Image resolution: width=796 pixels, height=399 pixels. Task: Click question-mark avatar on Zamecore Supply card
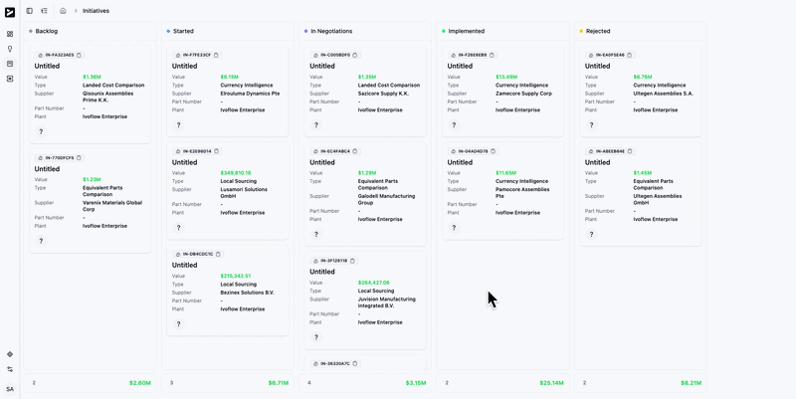[454, 125]
